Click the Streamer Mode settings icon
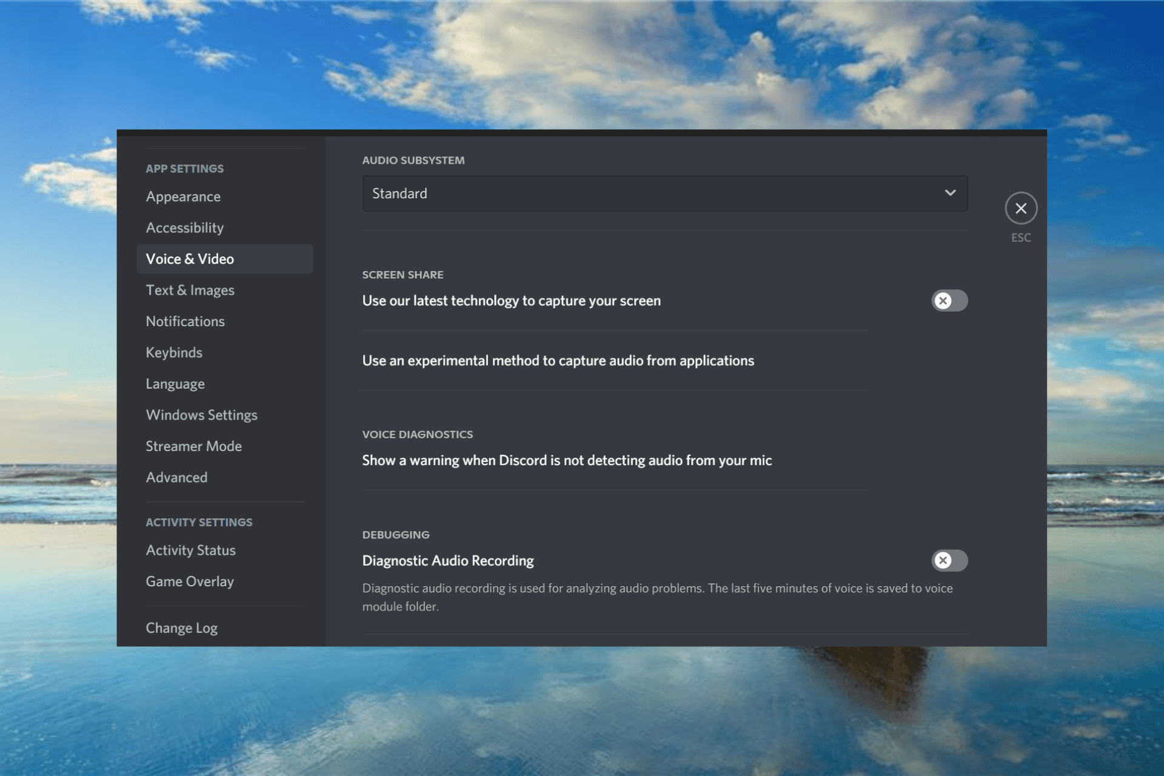 point(193,445)
